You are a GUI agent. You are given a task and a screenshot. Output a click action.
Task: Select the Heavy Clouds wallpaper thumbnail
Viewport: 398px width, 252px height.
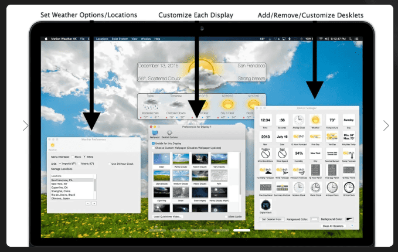(x=200, y=176)
